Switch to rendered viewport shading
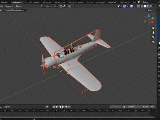160x120 pixels. click(x=151, y=6)
